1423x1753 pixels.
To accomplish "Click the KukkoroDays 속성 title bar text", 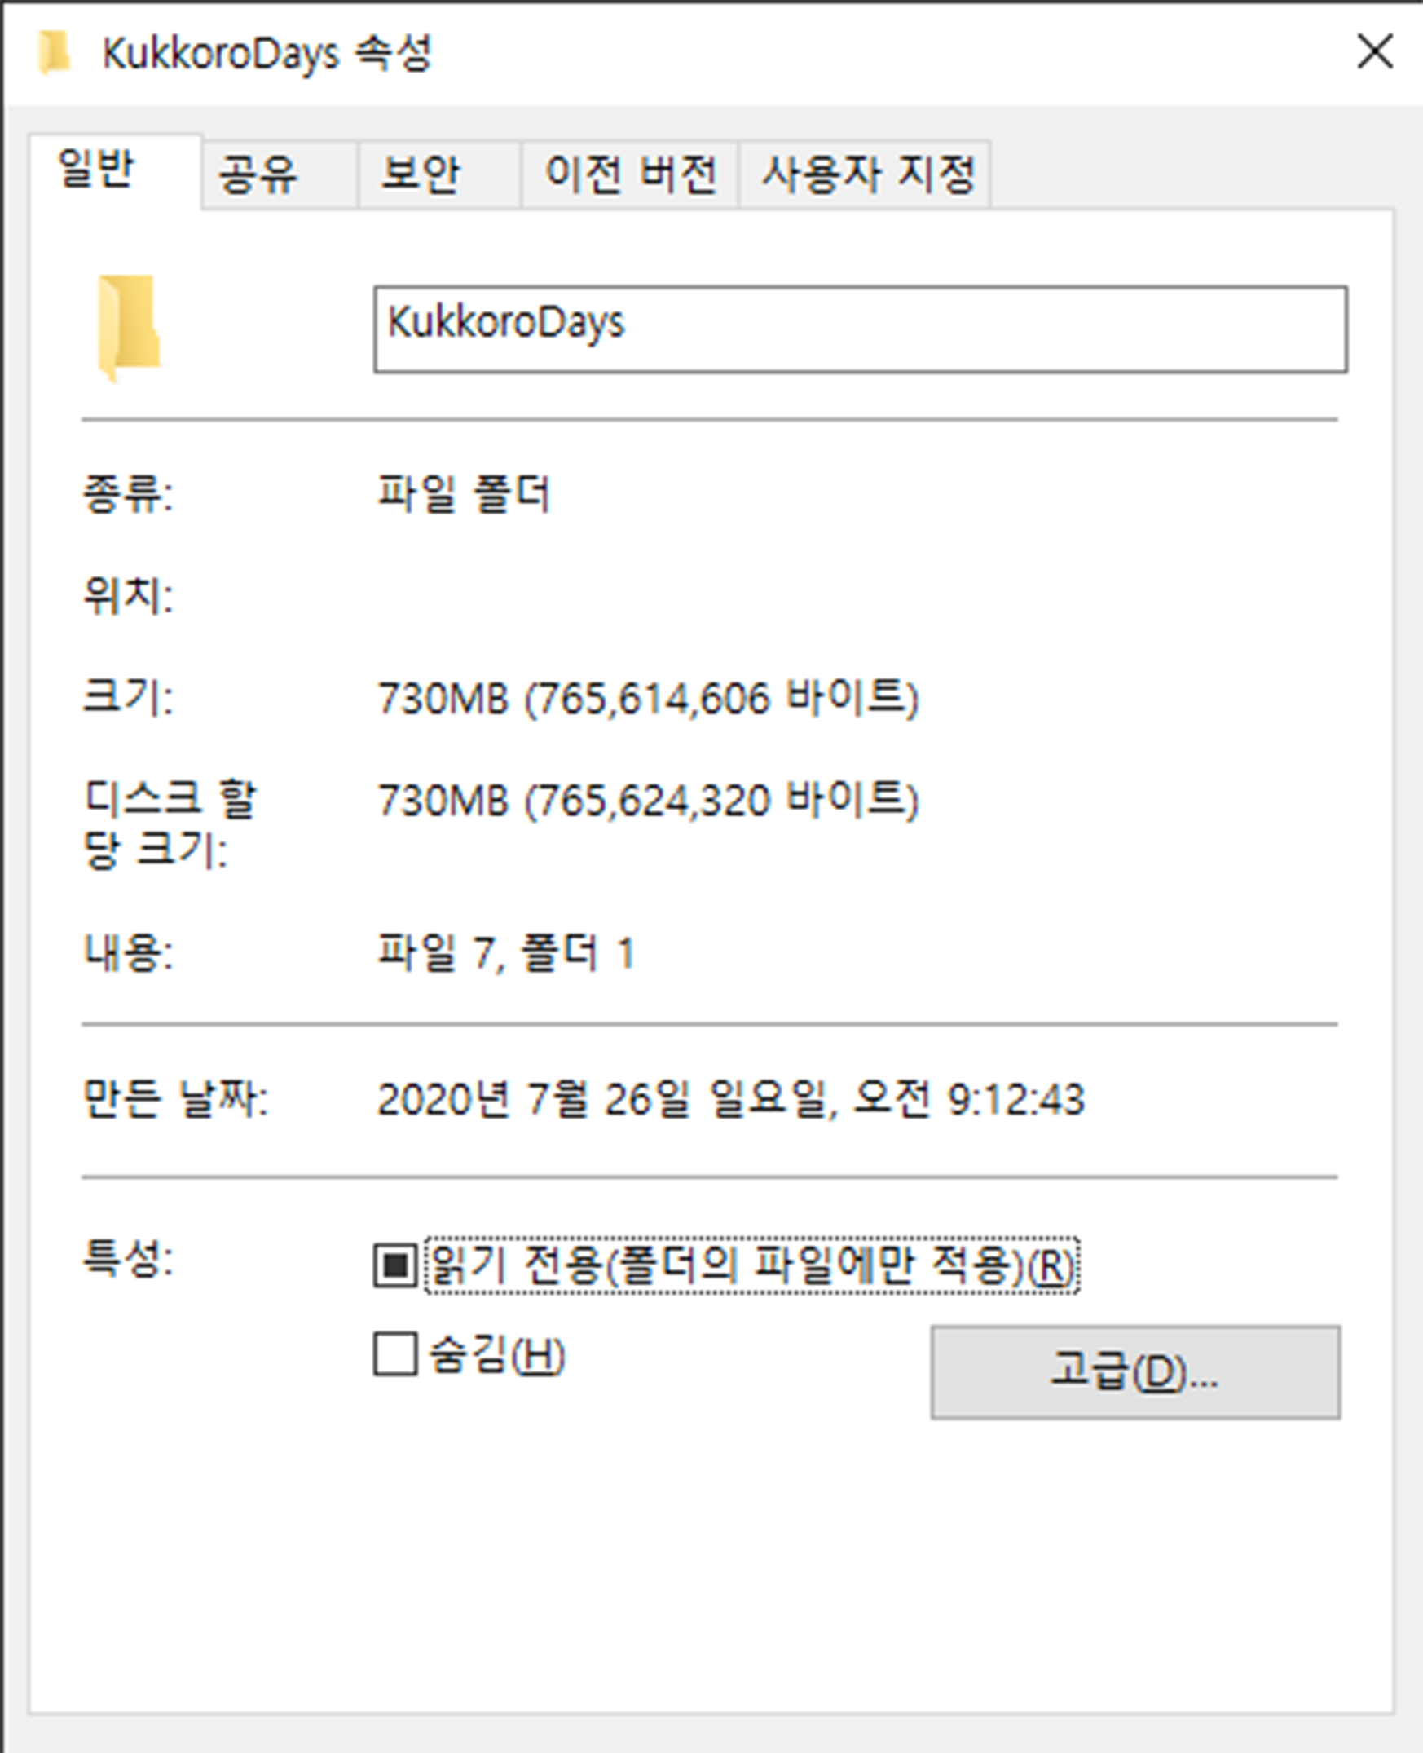I will tap(267, 54).
